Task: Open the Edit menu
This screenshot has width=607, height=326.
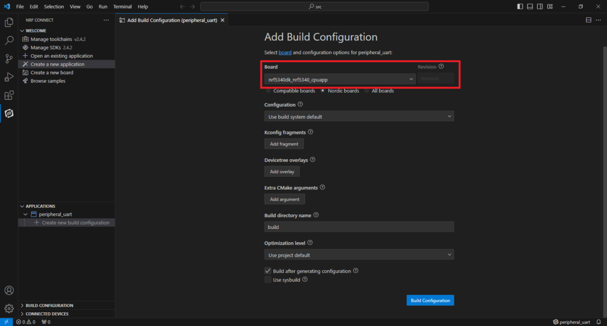Action: (x=34, y=7)
